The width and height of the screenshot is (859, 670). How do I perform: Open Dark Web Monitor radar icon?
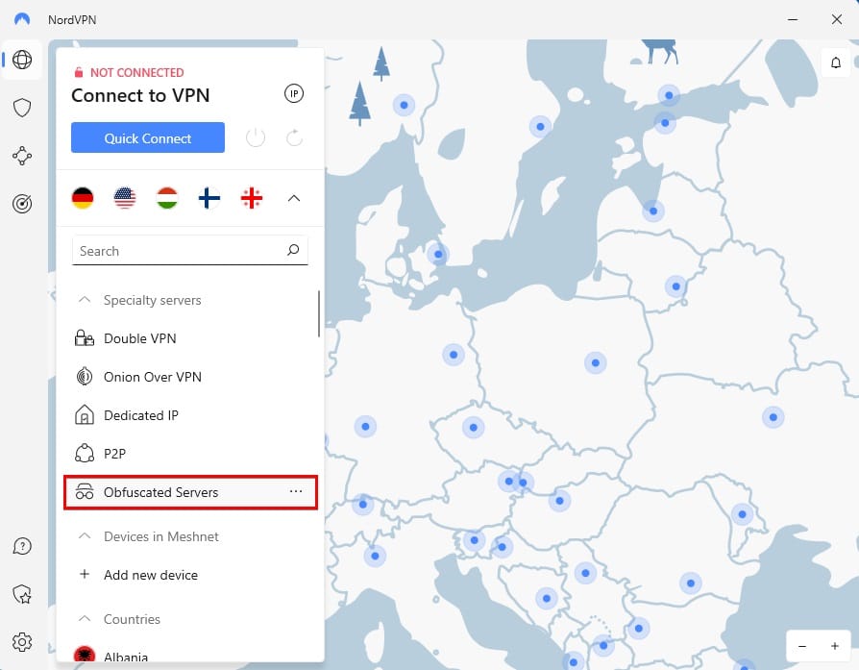tap(22, 204)
